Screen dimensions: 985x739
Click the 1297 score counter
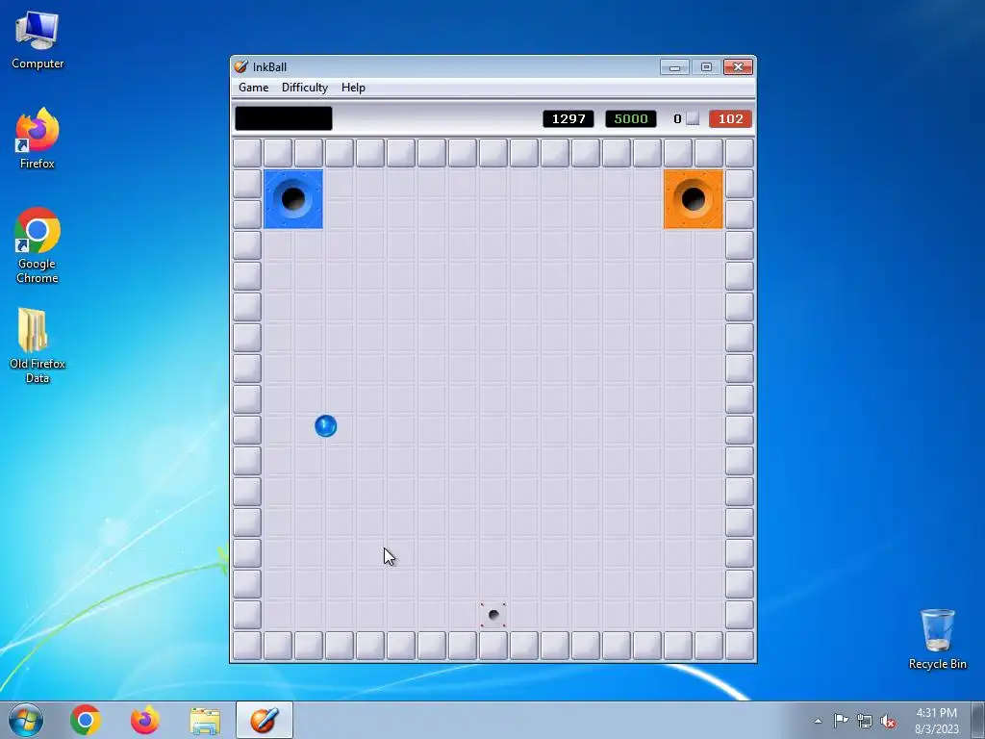568,118
